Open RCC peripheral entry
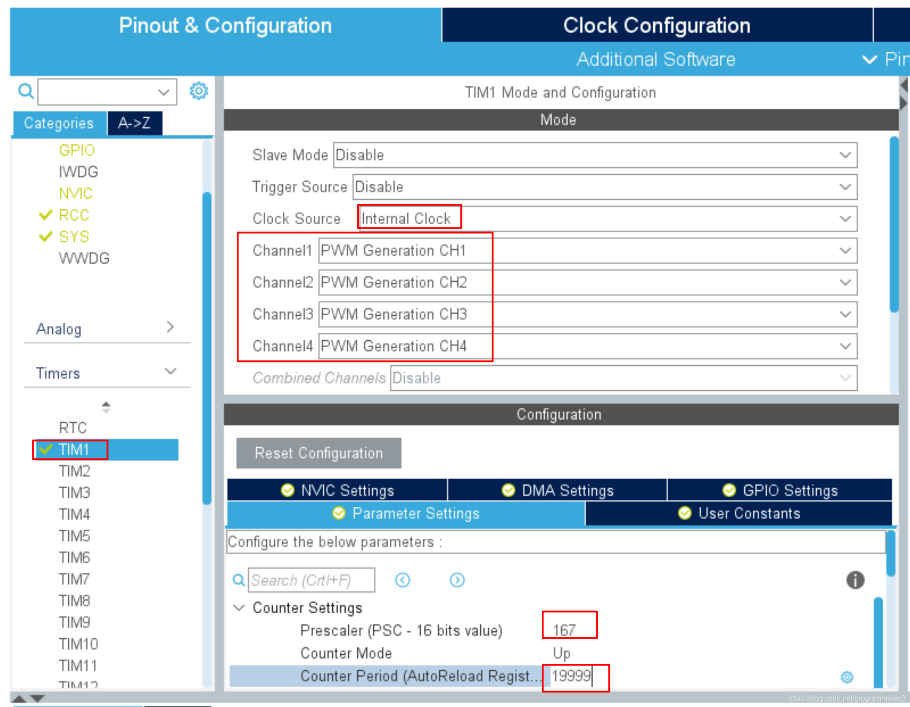This screenshot has width=910, height=707. coord(74,215)
